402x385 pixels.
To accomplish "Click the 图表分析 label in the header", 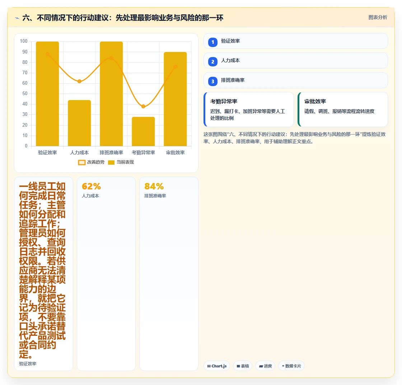I will [x=378, y=18].
